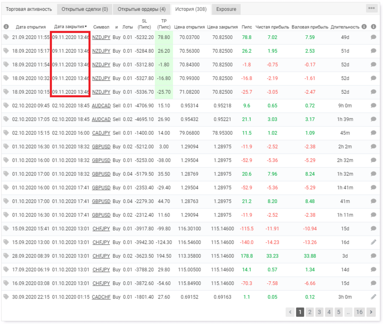Open comment icon for 1h 11m GBPUSD trade

pyautogui.click(x=373, y=215)
